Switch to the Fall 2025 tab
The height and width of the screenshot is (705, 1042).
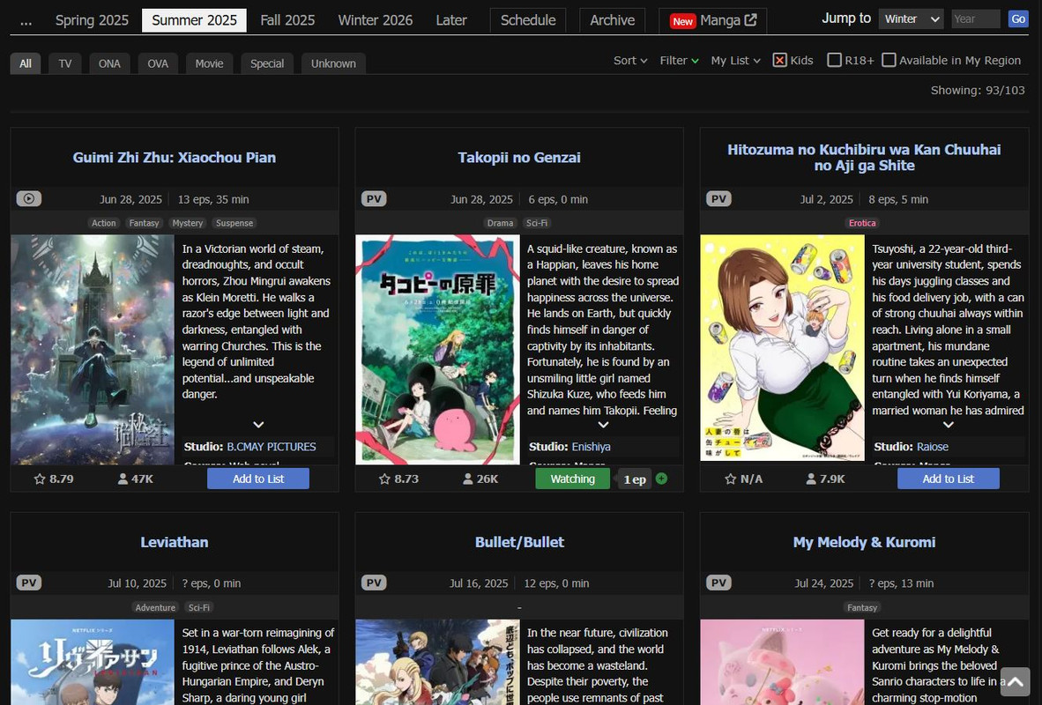(287, 19)
